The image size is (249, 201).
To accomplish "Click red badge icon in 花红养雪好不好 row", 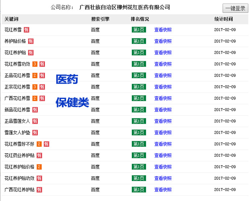I will click(x=46, y=144).
